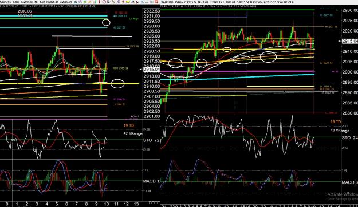Click hour 11 on the 5Min time axis
This screenshot has width=358, height=207.
(116, 204)
